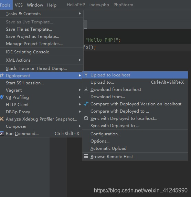
Task: Expand the HTTP Client submenu arrow
Action: 79,104
